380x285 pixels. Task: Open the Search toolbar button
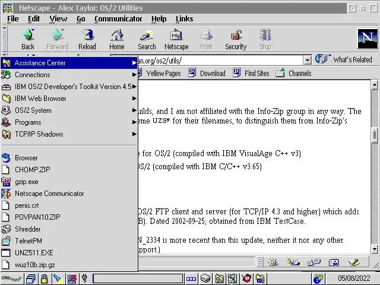[147, 40]
